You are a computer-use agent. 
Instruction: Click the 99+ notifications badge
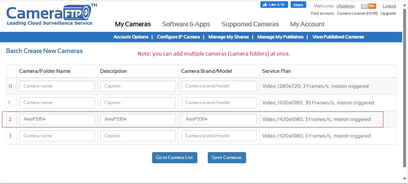click(x=372, y=6)
